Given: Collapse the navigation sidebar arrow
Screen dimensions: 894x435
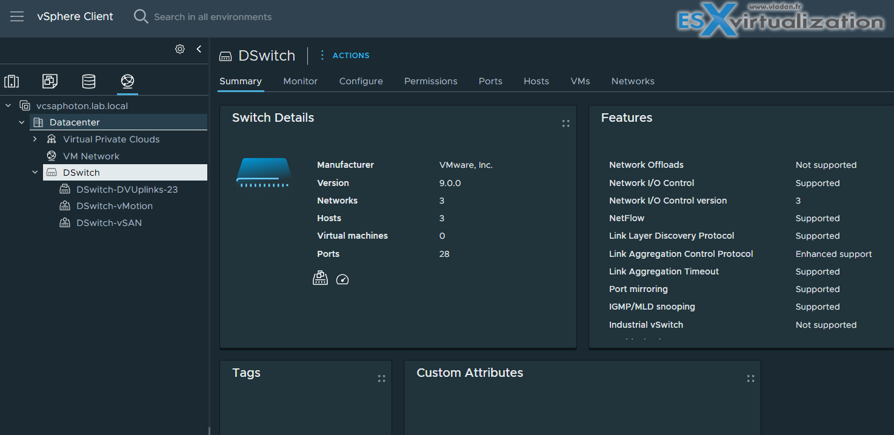Looking at the screenshot, I should 199,49.
